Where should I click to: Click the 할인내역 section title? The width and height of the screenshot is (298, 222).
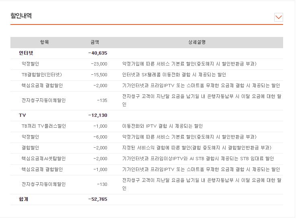(x=21, y=16)
